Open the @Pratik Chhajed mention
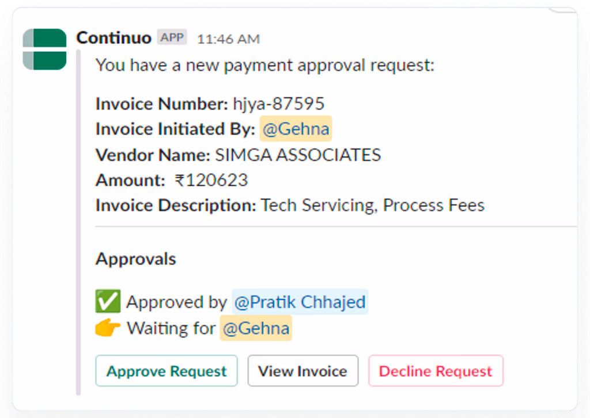590x418 pixels. (x=300, y=302)
